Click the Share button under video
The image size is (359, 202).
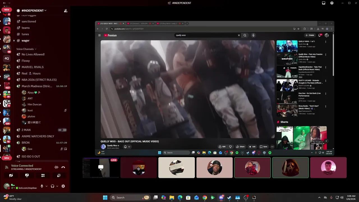click(240, 147)
